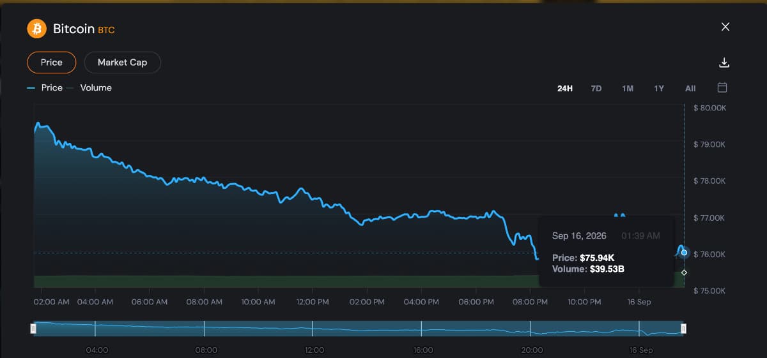Switch chart to 1M range

628,89
